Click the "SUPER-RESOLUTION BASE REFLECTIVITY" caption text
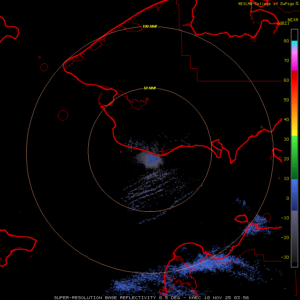 point(105,298)
